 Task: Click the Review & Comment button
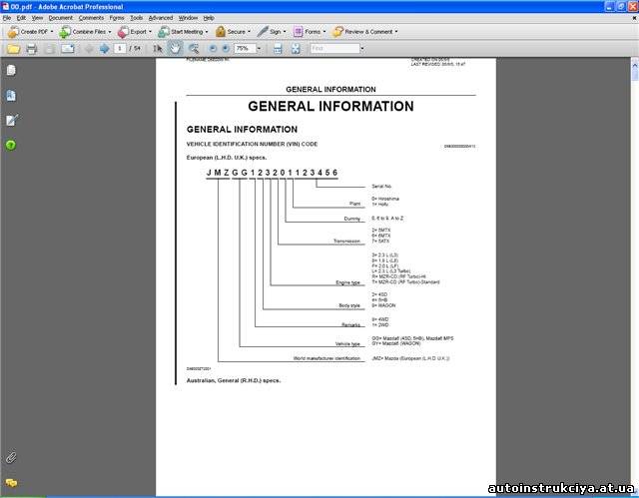pyautogui.click(x=362, y=32)
